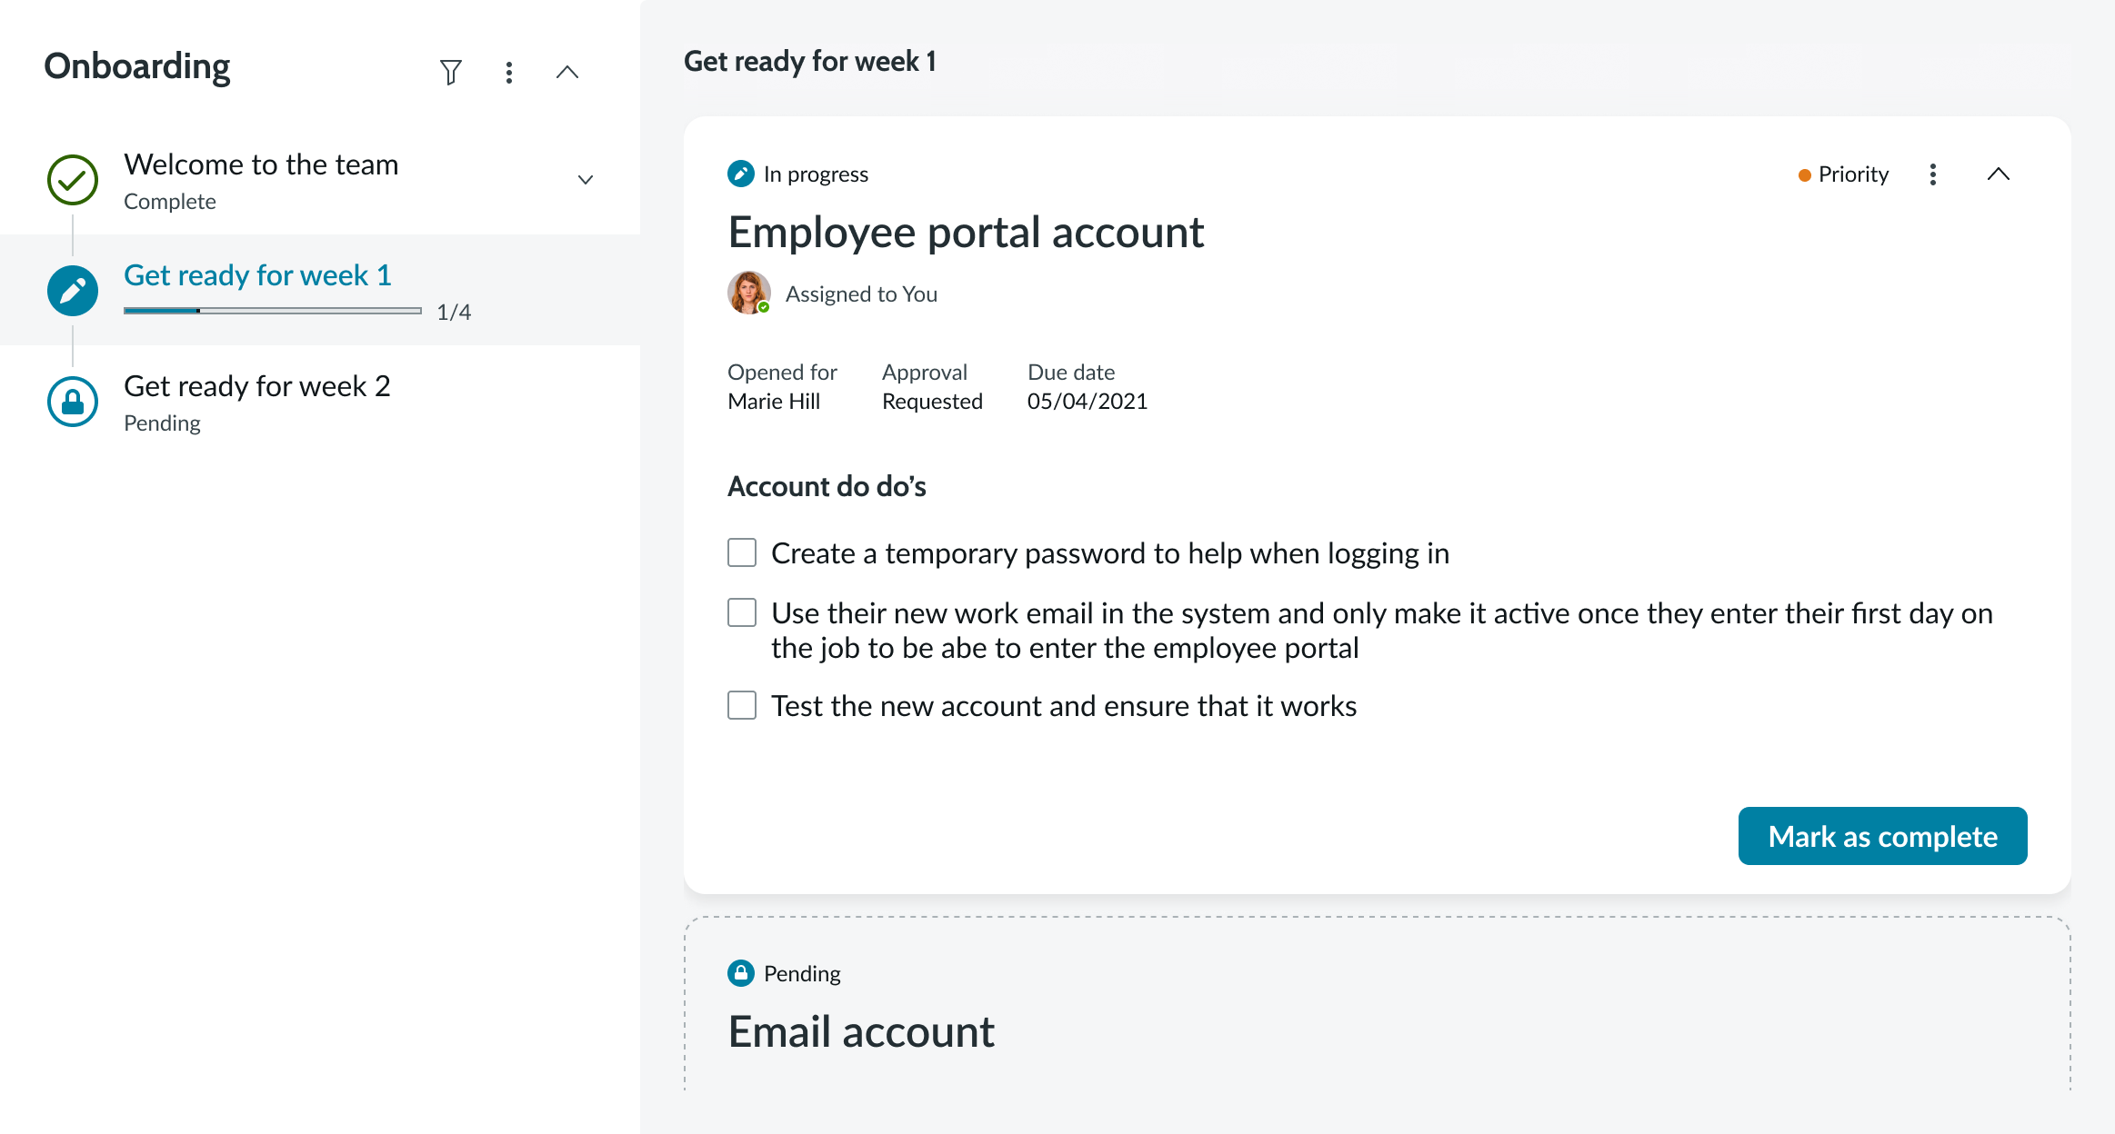This screenshot has width=2115, height=1134.
Task: Expand Welcome to the team section
Action: pyautogui.click(x=586, y=180)
